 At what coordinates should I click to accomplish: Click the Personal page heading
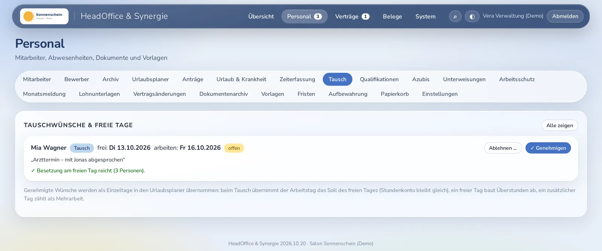pyautogui.click(x=40, y=44)
